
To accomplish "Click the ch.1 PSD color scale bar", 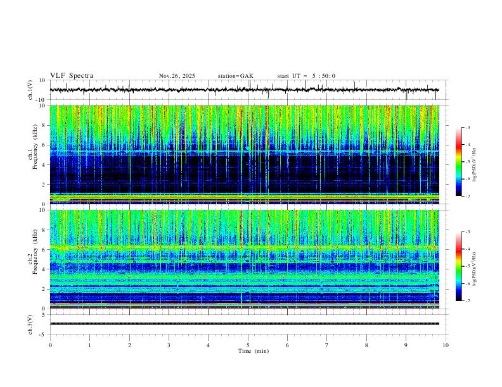I will (459, 162).
